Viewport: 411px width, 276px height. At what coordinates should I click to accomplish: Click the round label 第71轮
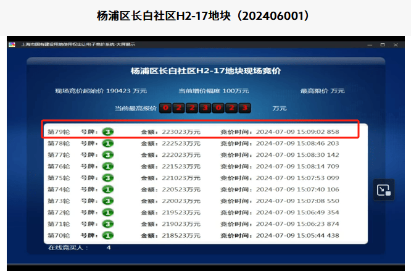point(59,224)
